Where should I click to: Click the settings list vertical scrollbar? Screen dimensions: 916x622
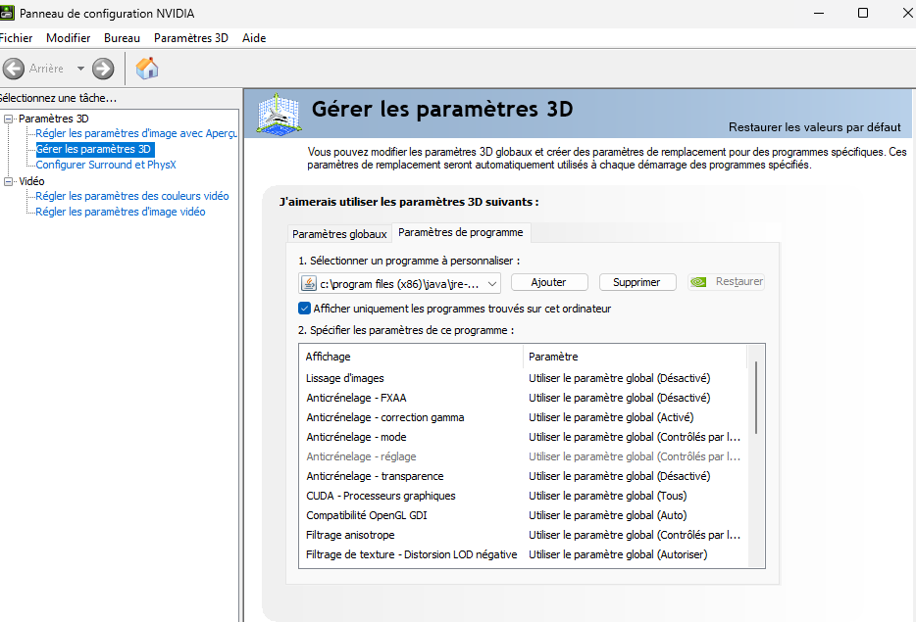tap(756, 398)
